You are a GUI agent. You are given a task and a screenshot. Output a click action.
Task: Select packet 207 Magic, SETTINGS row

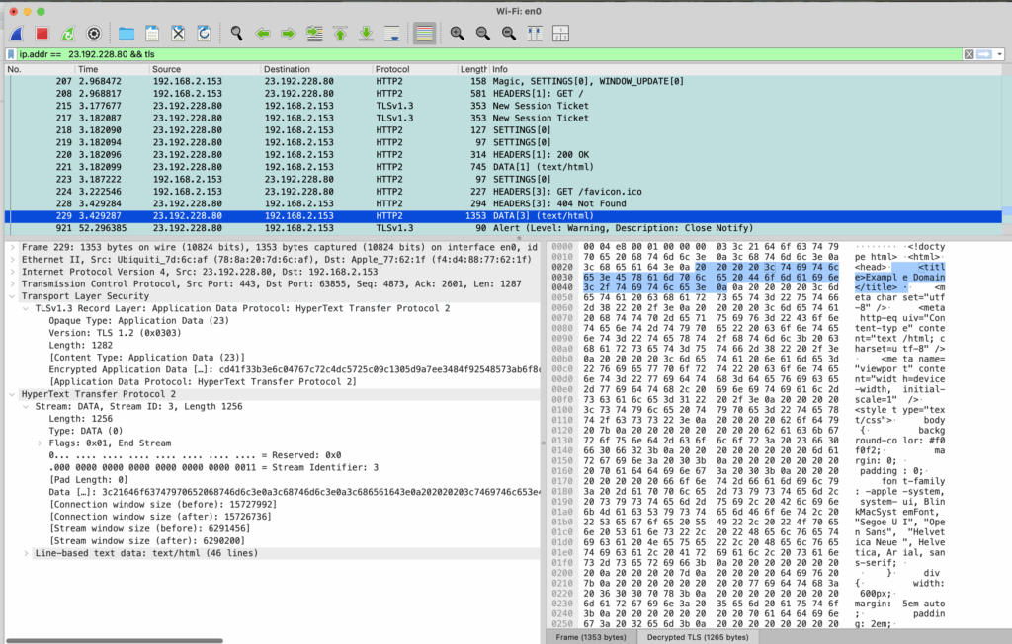(503, 81)
